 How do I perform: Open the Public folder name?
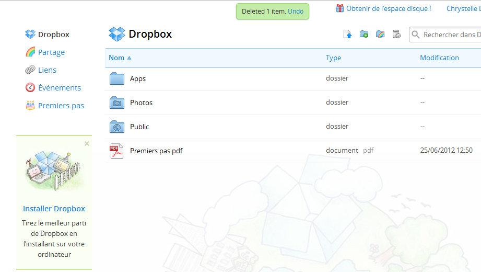(x=139, y=127)
